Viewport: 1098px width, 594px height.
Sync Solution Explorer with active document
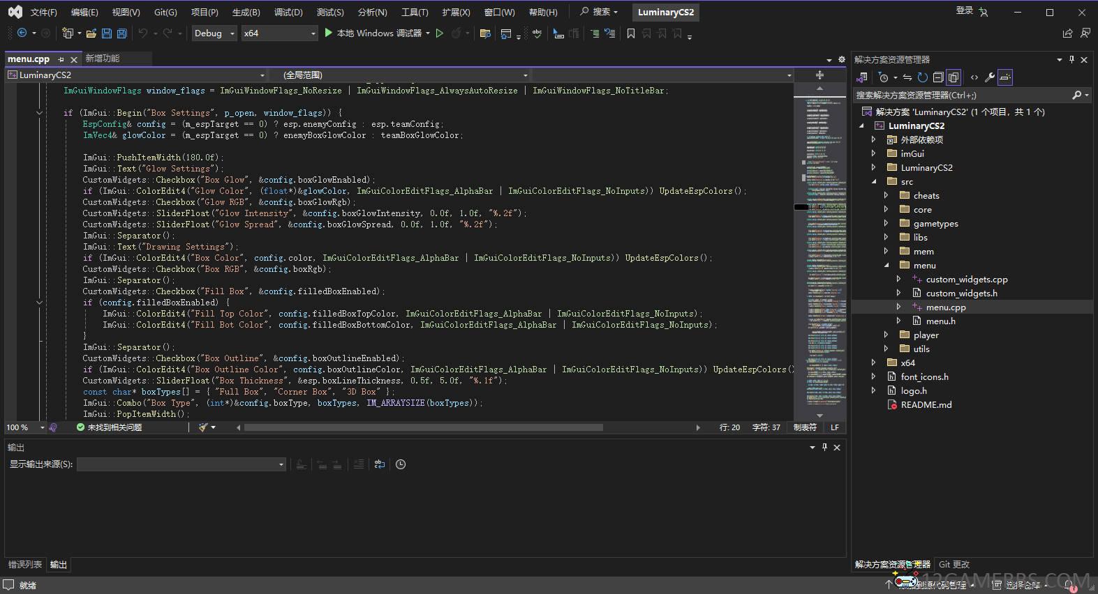coord(907,77)
